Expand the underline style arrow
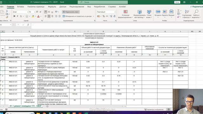Viewport: 203px width, 114px height. [23, 16]
